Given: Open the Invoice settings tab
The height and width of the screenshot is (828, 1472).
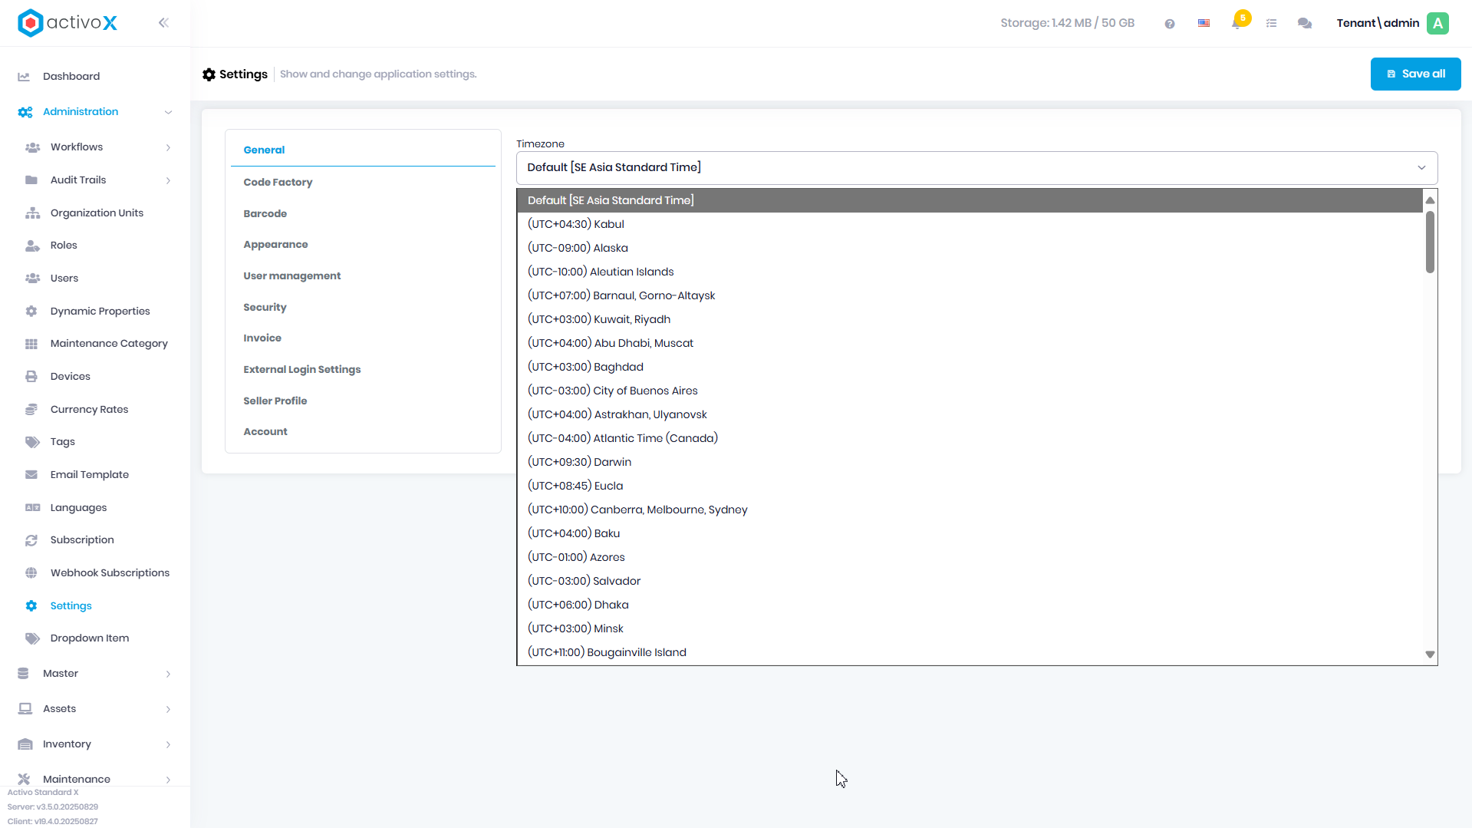Looking at the screenshot, I should coord(363,338).
